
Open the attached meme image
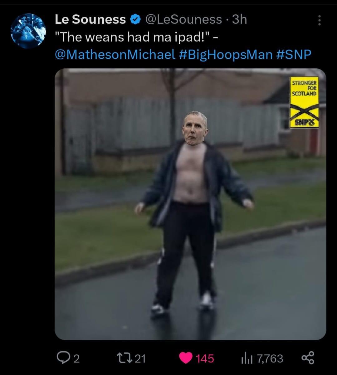(190, 204)
